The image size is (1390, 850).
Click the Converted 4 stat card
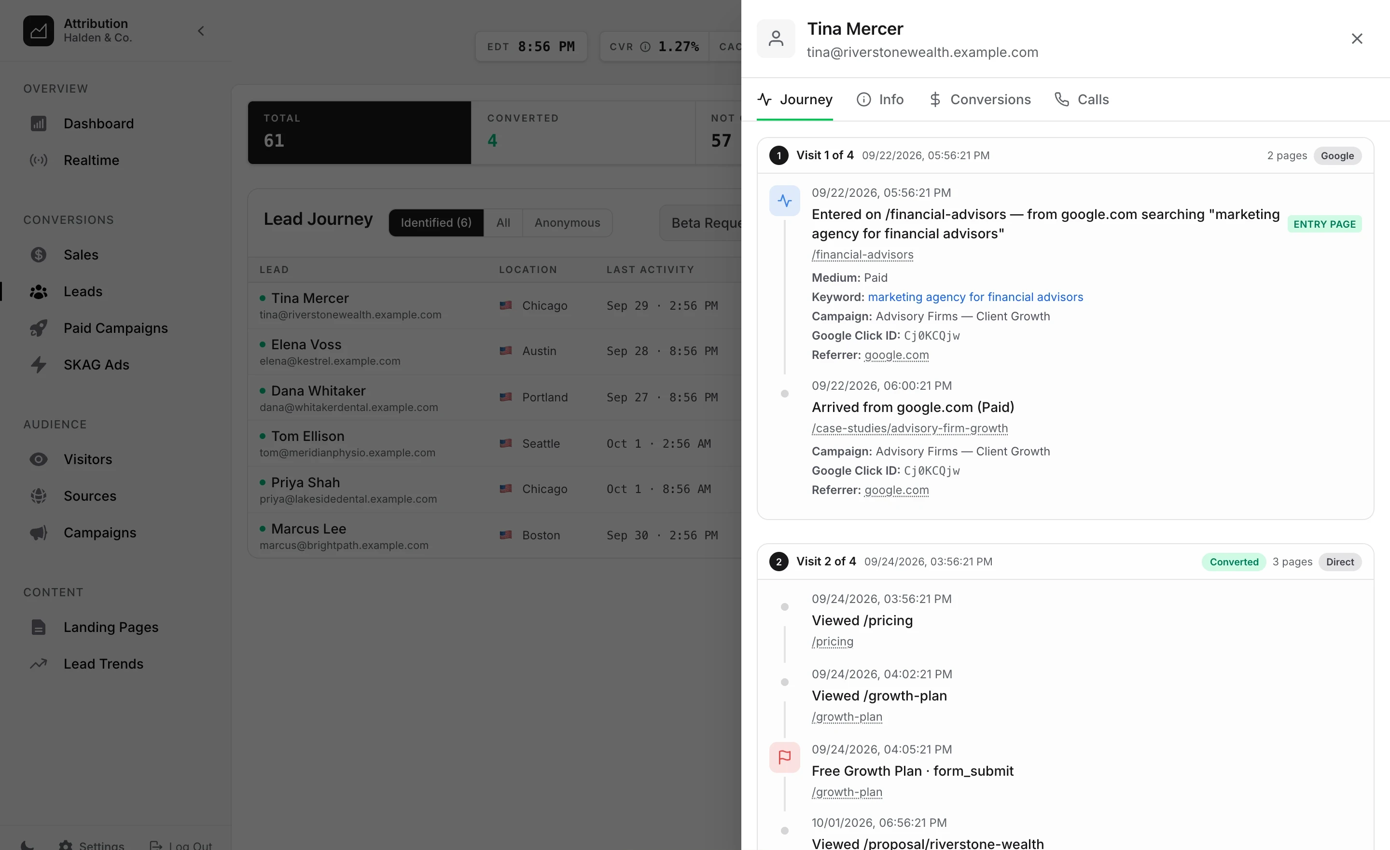[583, 133]
